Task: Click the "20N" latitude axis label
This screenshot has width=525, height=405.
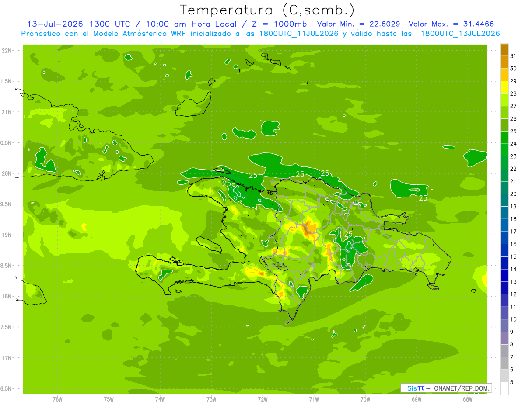Action: [6, 173]
